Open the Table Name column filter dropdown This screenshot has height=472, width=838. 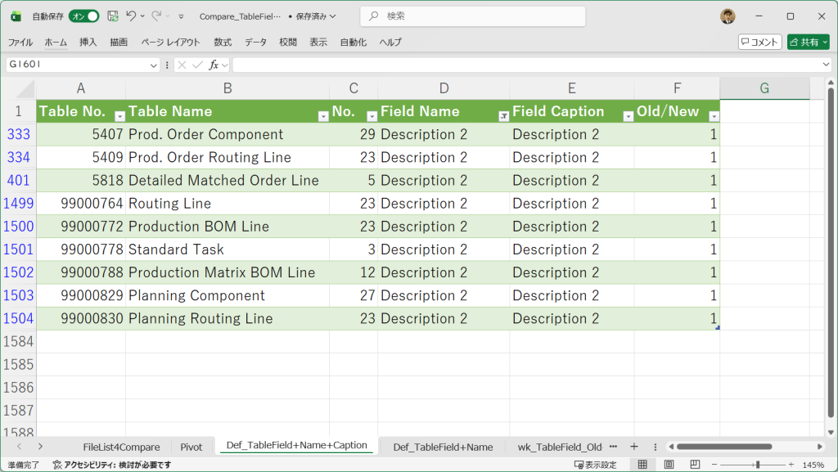click(x=320, y=116)
